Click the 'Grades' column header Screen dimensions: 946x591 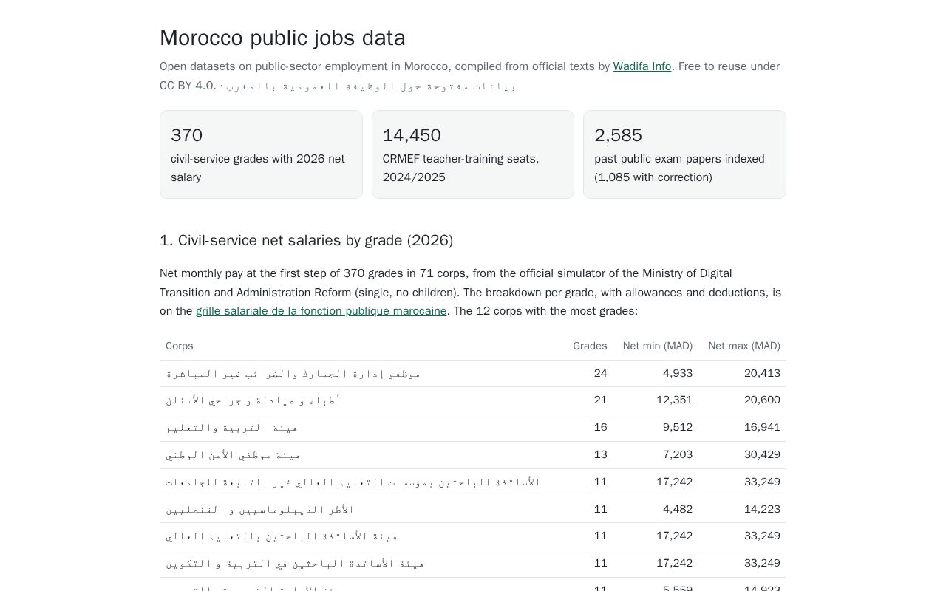(590, 346)
